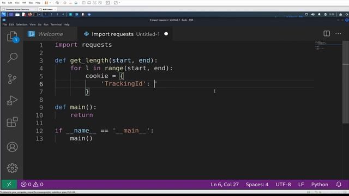Open VS Code Edit menu

click(x=11, y=24)
